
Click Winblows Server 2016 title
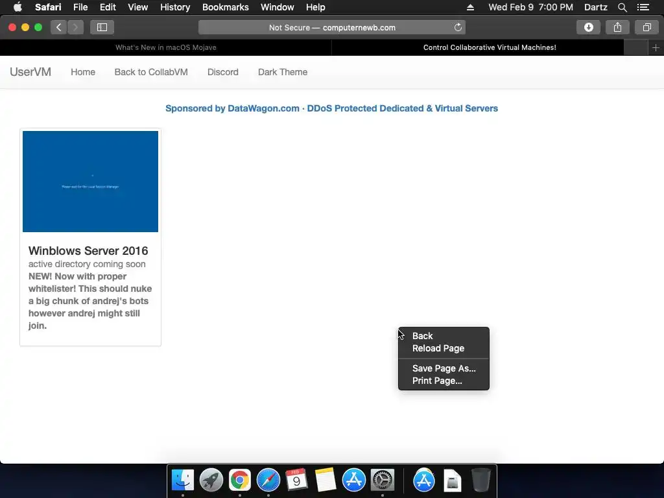coord(88,251)
